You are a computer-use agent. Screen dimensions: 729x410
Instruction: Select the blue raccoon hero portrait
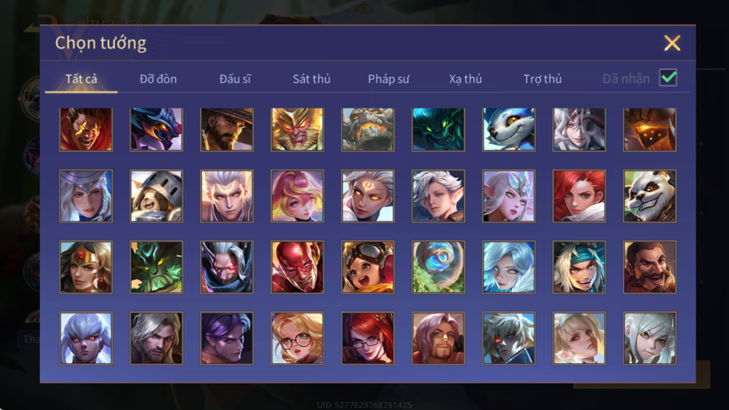pyautogui.click(x=509, y=130)
